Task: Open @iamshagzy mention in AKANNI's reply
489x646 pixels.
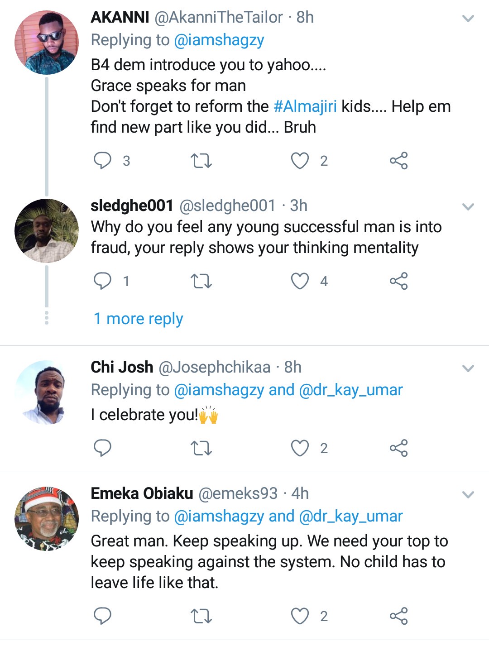Action: pos(219,40)
